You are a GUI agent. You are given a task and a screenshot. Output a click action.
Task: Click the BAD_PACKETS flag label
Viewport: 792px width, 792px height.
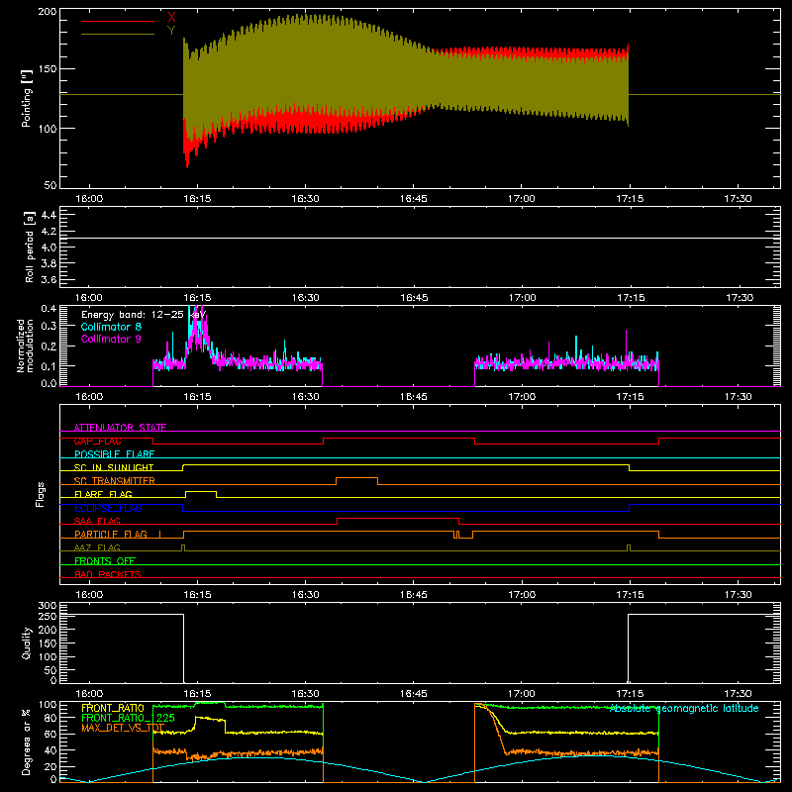[108, 574]
